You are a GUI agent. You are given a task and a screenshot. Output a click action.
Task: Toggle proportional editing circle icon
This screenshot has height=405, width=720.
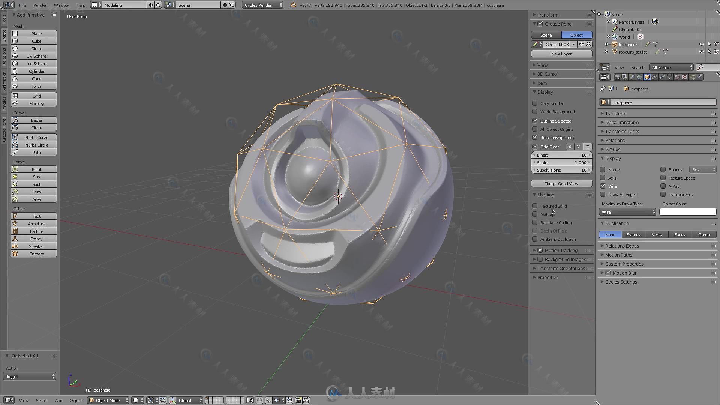point(259,400)
